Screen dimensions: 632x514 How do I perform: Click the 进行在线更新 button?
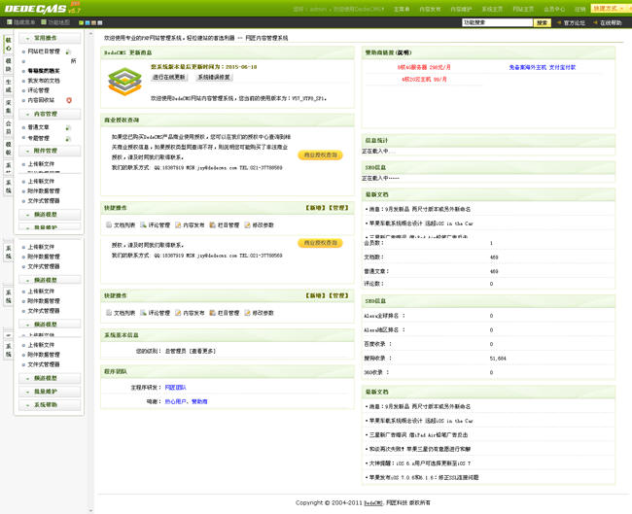pyautogui.click(x=169, y=77)
